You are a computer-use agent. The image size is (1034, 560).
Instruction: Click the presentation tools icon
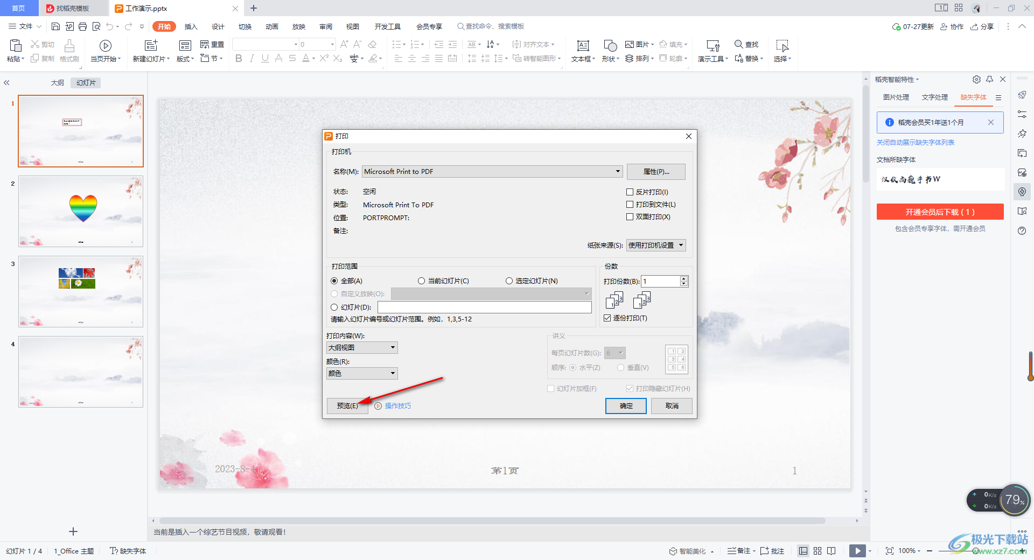712,45
